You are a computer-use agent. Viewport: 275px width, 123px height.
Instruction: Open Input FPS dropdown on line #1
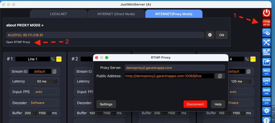point(45,92)
